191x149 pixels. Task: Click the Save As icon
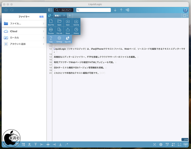(x=76, y=22)
